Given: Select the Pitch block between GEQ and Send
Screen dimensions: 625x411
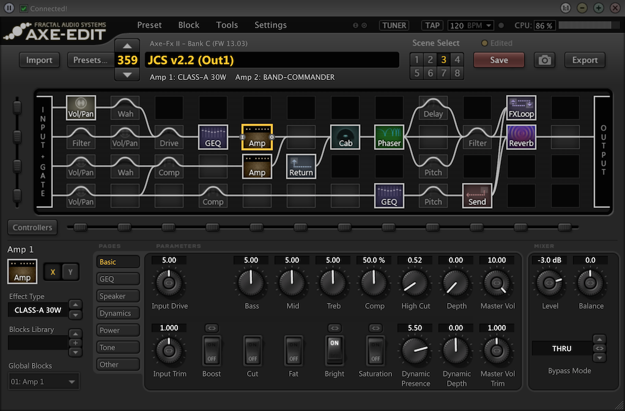Looking at the screenshot, I should pyautogui.click(x=433, y=195).
